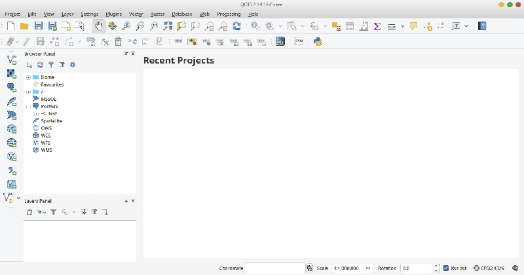
Task: Collapse the PostGIS node in Browser tree
Action: coord(28,107)
